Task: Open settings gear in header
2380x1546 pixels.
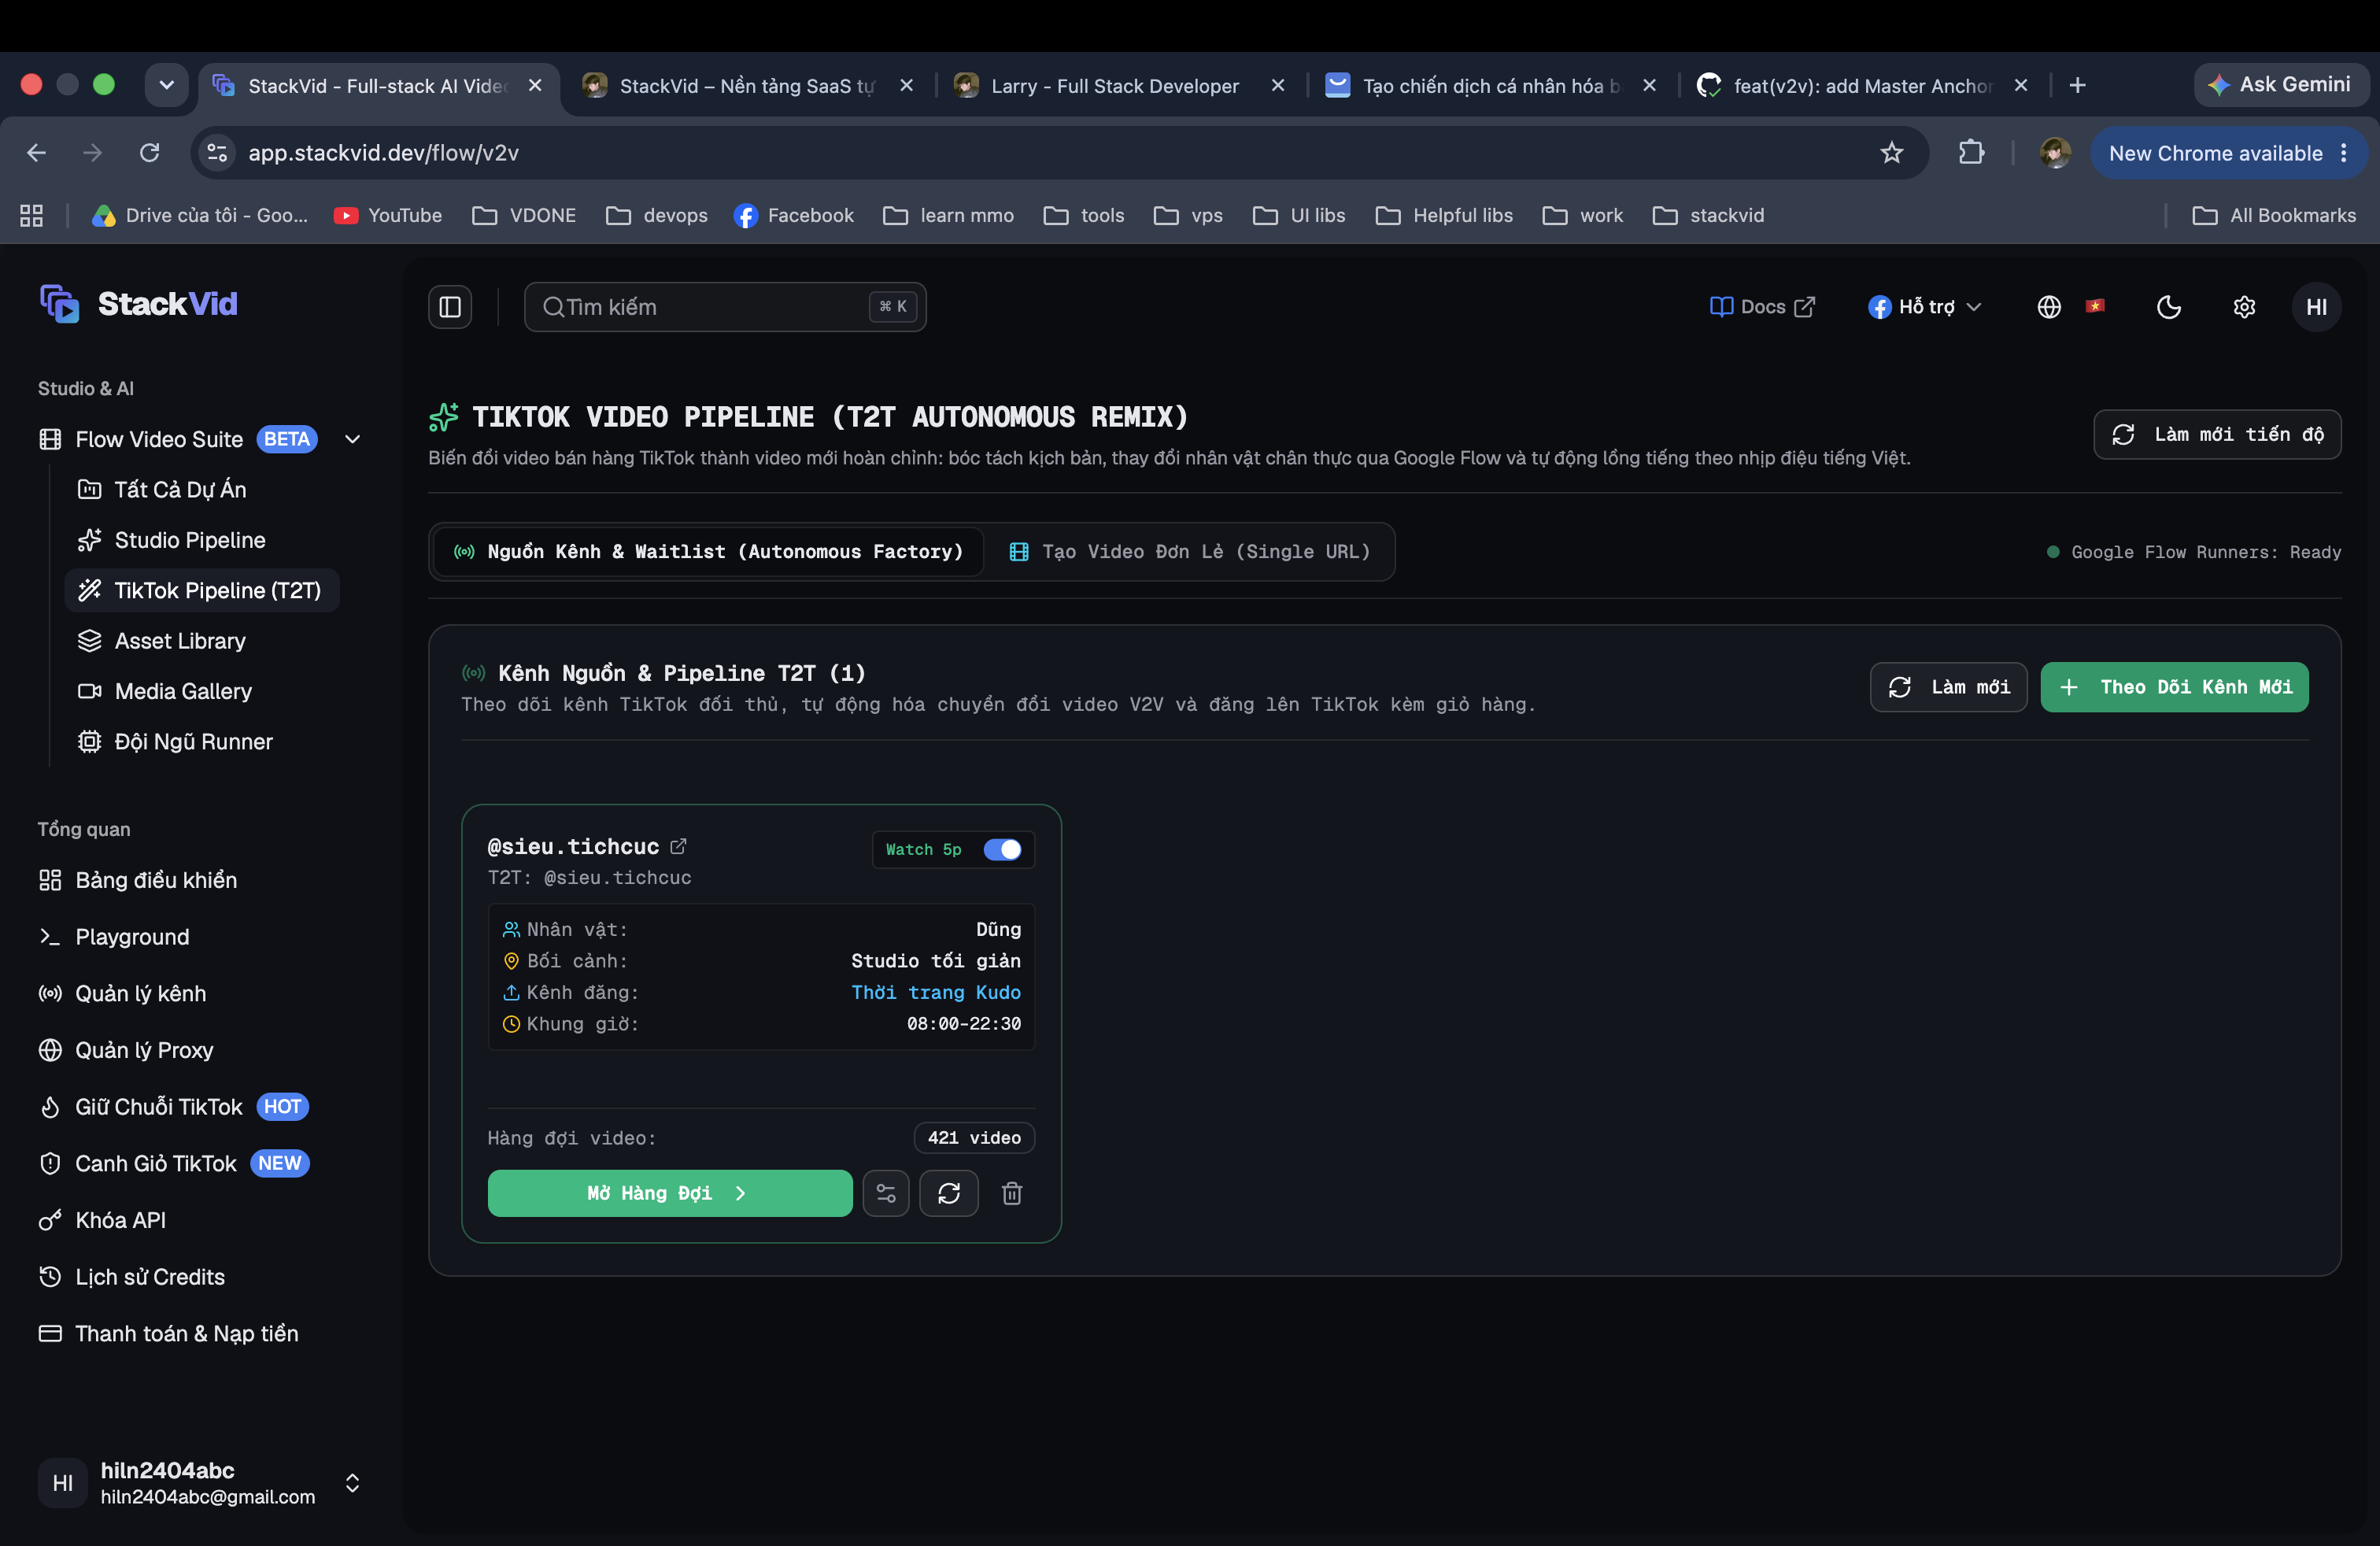Action: point(2244,307)
